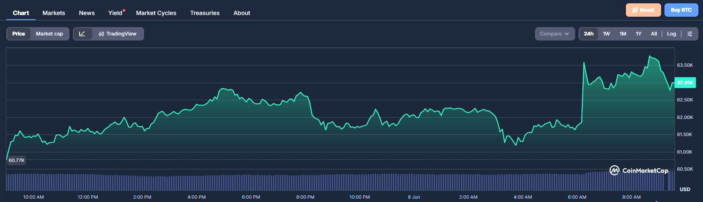Viewport: 703px width, 202px height.
Task: Select the 1Y time range
Action: click(x=638, y=34)
